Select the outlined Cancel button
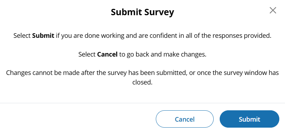This screenshot has height=134, width=285. pyautogui.click(x=185, y=119)
